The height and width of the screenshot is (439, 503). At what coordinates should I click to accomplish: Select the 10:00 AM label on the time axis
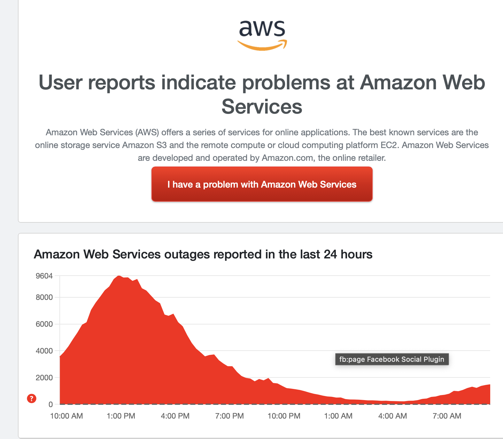click(66, 416)
